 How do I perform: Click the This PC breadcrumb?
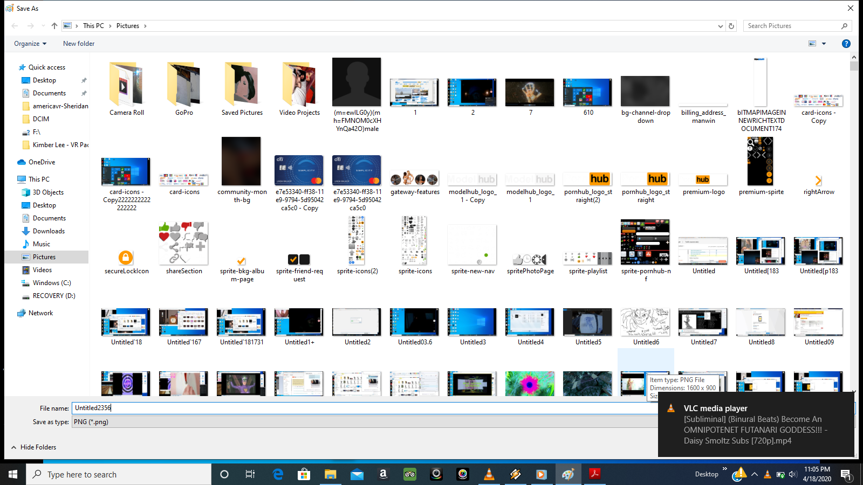93,26
